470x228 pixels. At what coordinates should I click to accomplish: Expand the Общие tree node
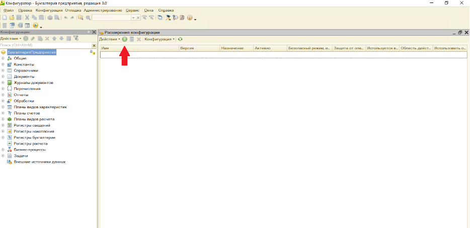coord(3,58)
